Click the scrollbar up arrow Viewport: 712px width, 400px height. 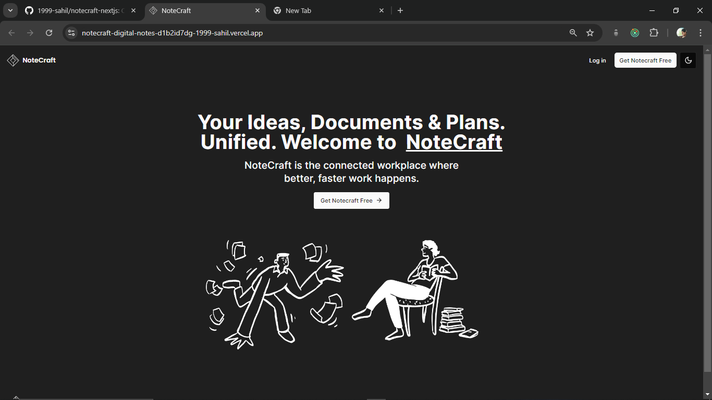coord(707,49)
